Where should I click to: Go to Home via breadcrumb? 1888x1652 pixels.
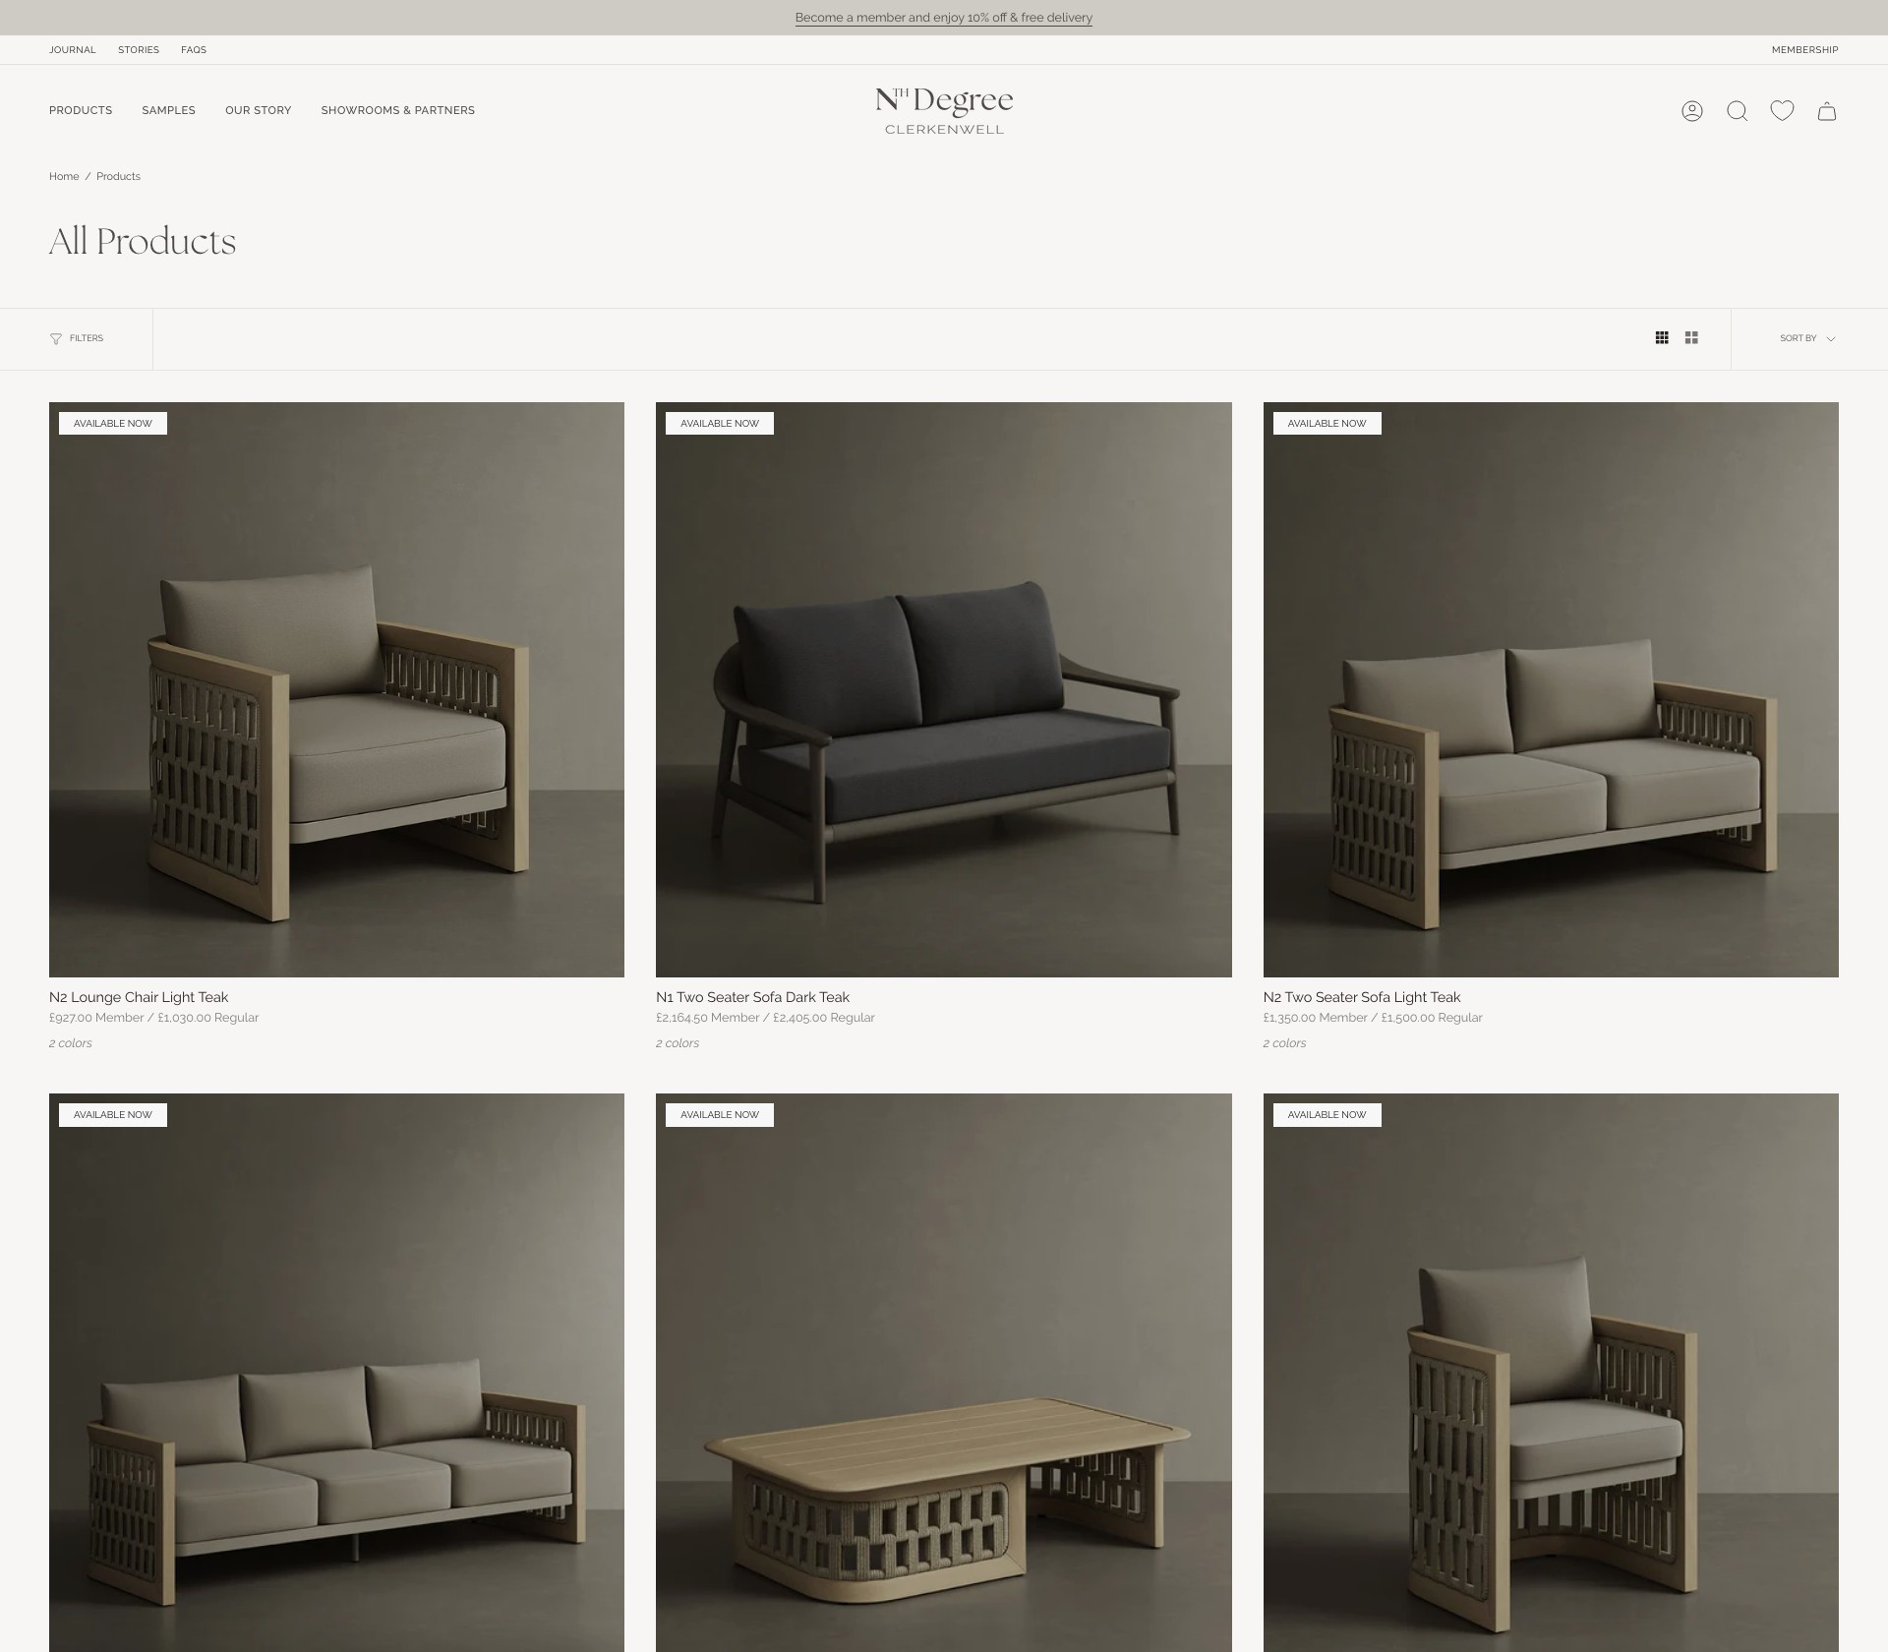[64, 177]
